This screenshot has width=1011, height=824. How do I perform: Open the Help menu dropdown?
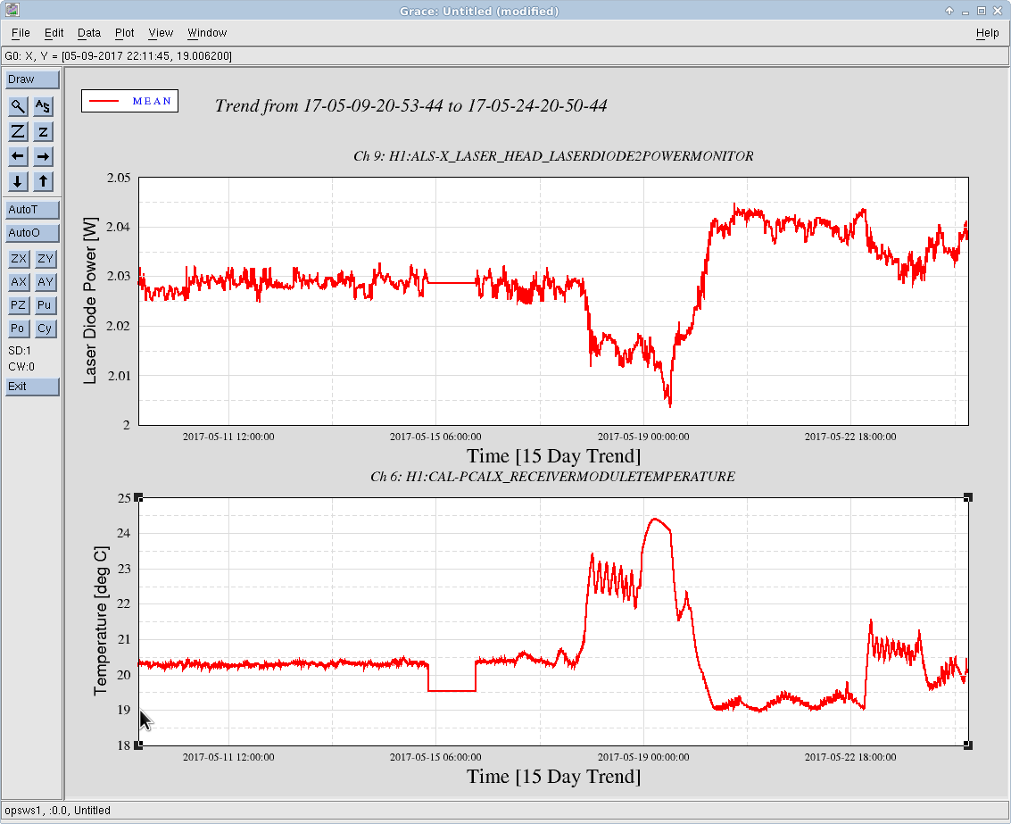point(987,33)
